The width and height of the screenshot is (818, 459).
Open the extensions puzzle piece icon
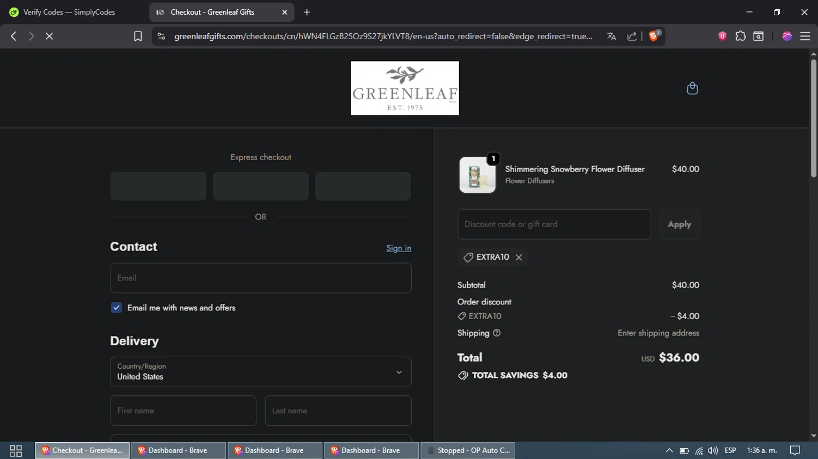(741, 36)
